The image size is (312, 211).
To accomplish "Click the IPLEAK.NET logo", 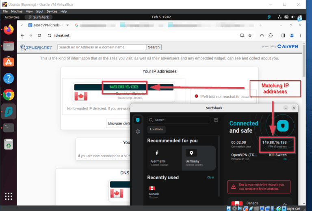I will click(x=36, y=48).
